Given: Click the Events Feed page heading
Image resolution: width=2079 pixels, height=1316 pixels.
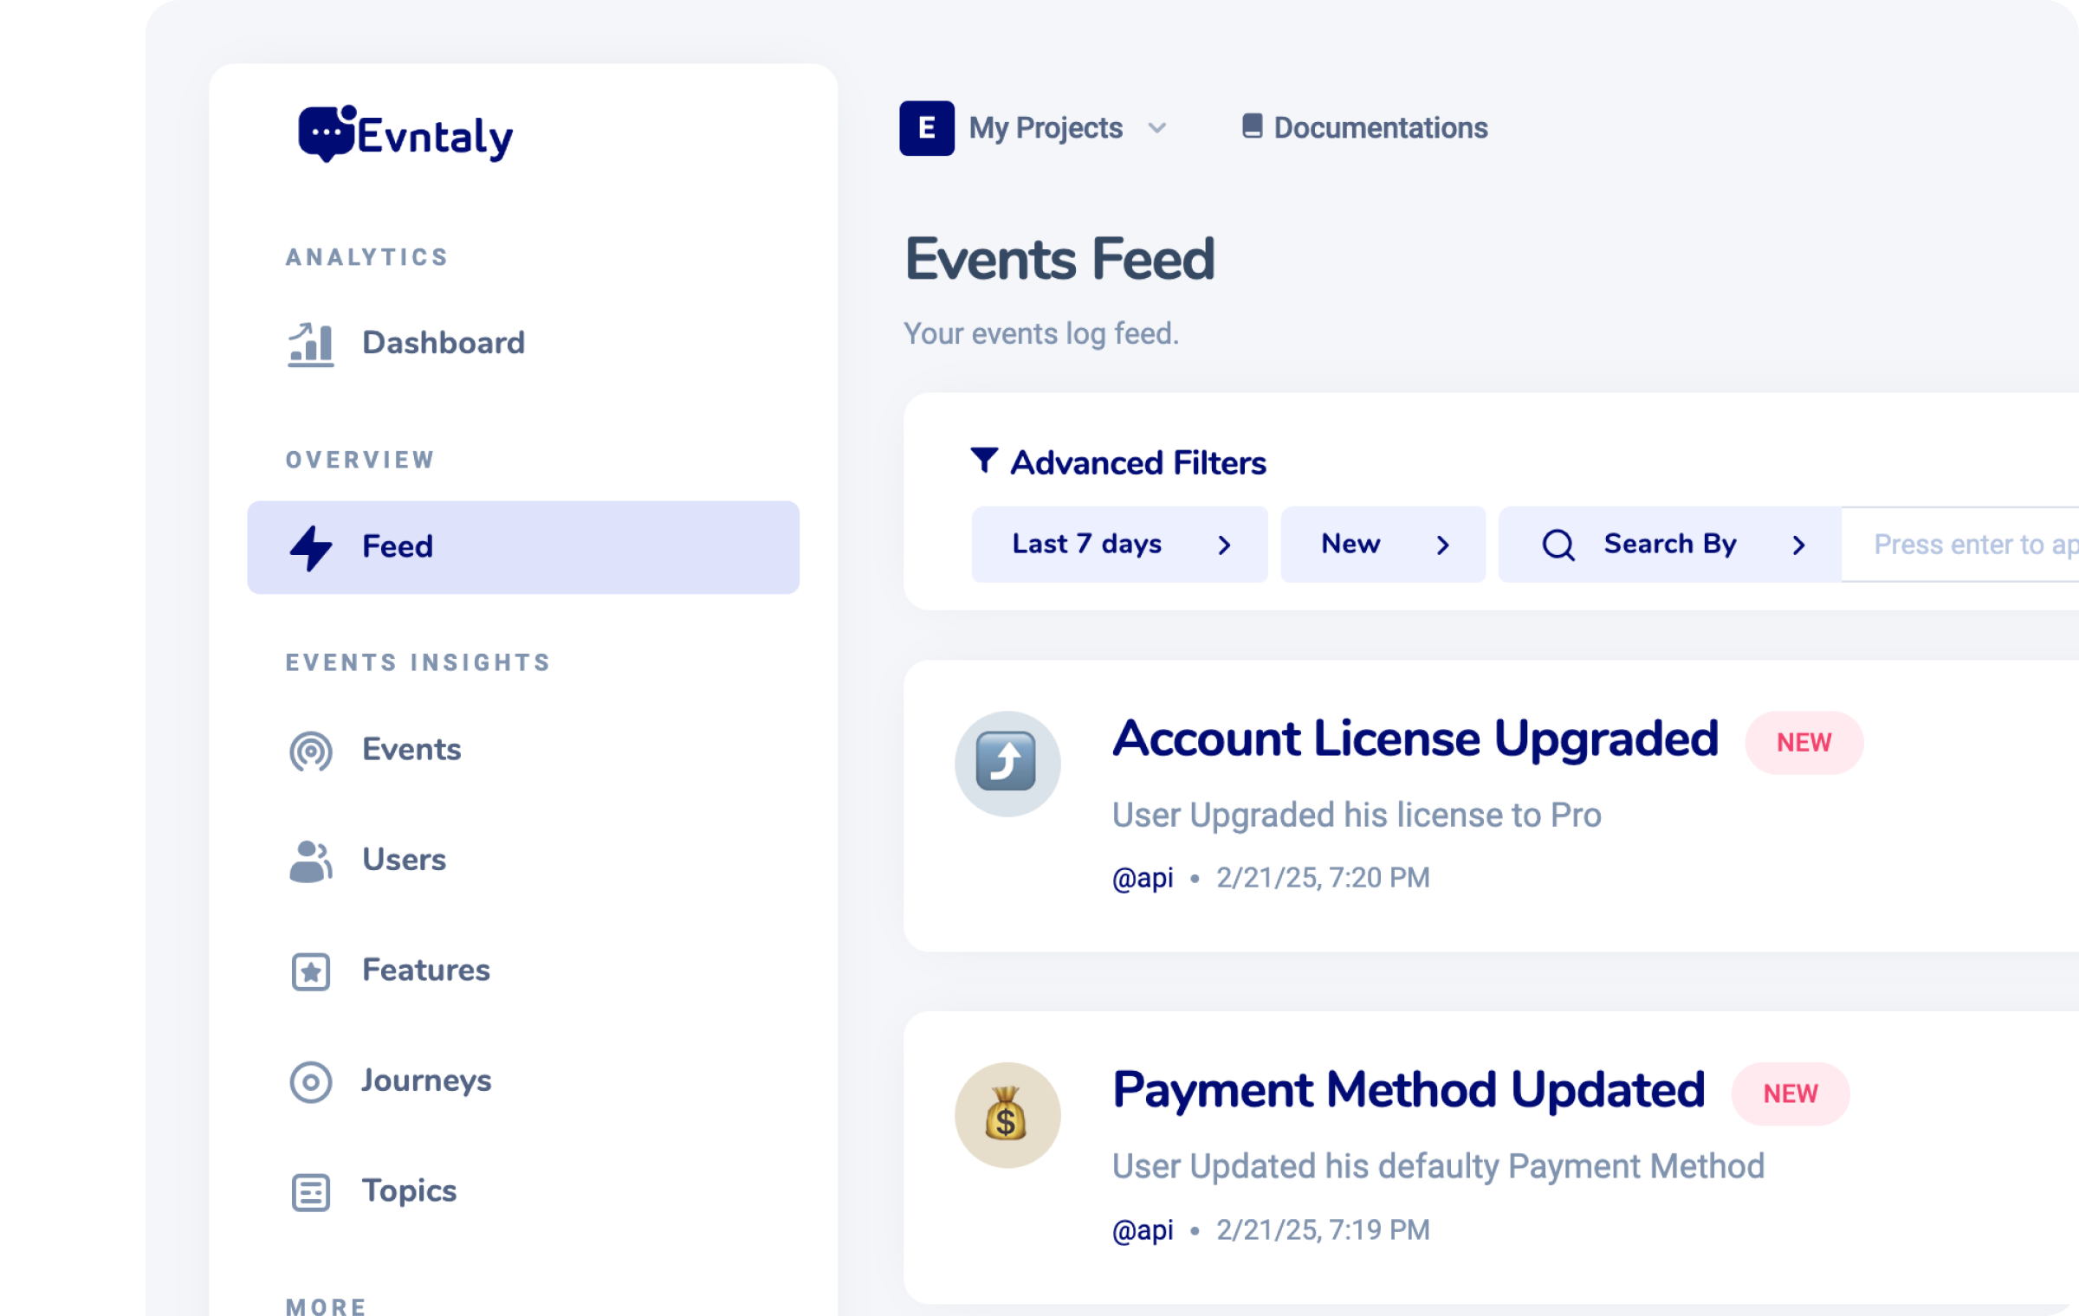Looking at the screenshot, I should [x=1059, y=259].
